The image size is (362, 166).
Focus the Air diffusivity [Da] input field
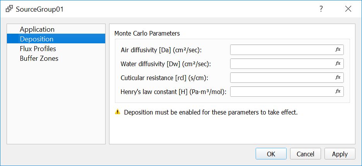pyautogui.click(x=282, y=50)
